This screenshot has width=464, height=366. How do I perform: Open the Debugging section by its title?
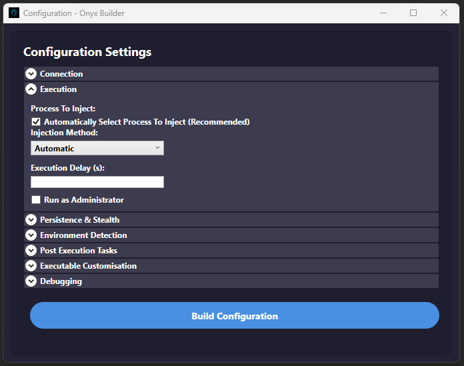61,281
